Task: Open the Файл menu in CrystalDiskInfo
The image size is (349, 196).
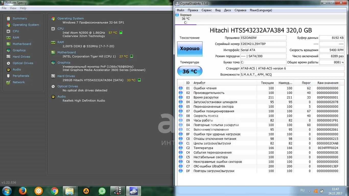Action: (180, 10)
